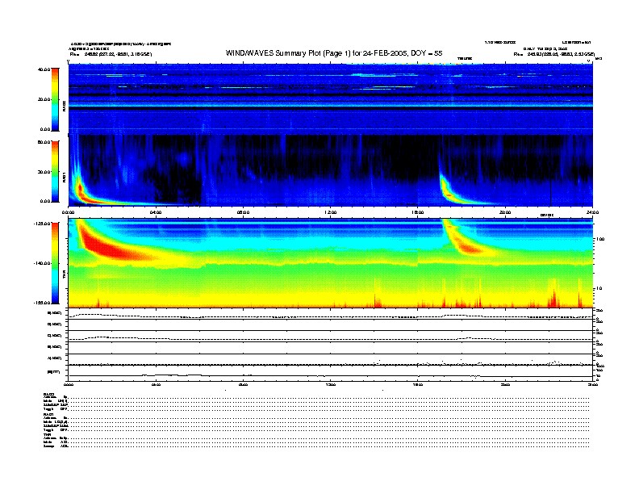Screen dimensions: 639x494
Task: Click the -155.00 label on TNR scale
Action: 42,303
